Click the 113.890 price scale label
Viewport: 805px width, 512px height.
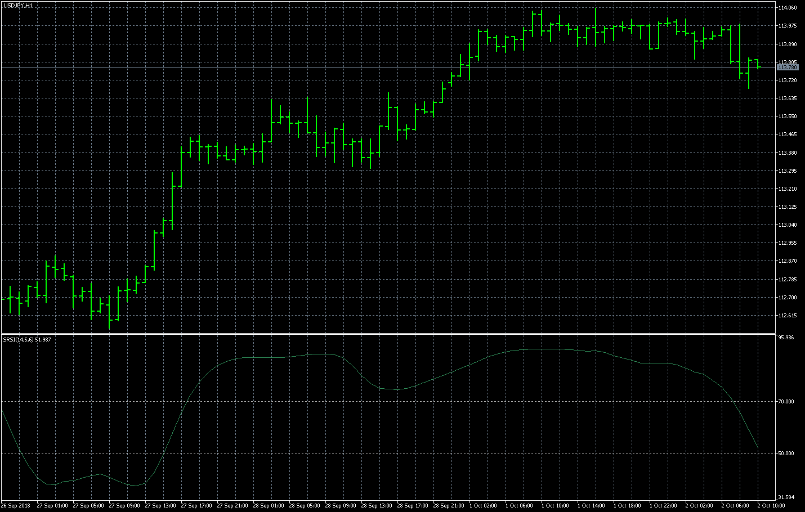point(788,44)
